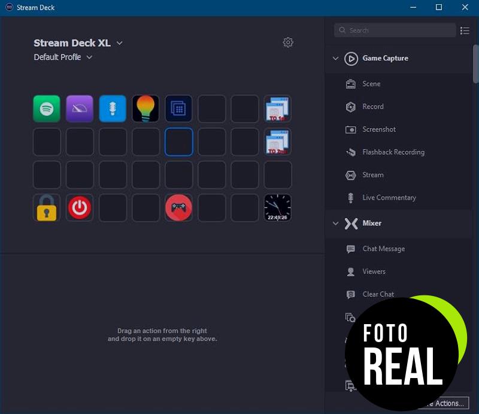Screen dimensions: 479x414
Task: Click the Scene action icon
Action: (x=351, y=84)
